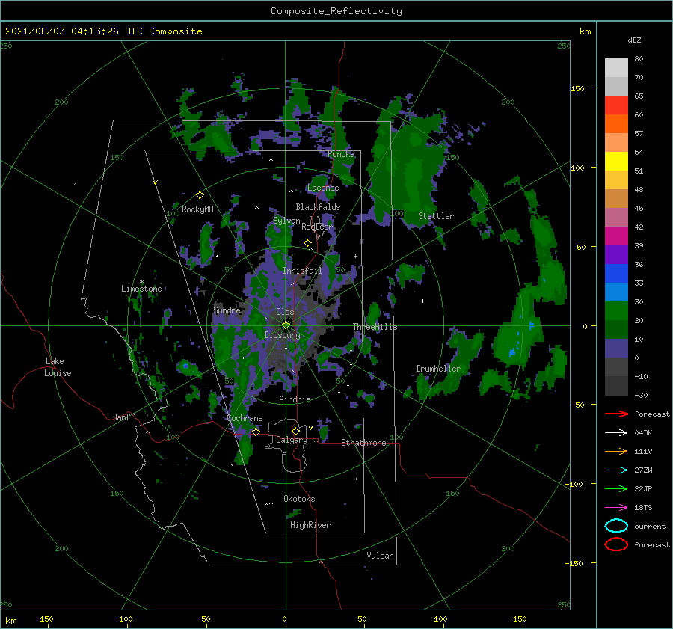Click the Drumheller town label
The width and height of the screenshot is (673, 629).
[x=437, y=369]
